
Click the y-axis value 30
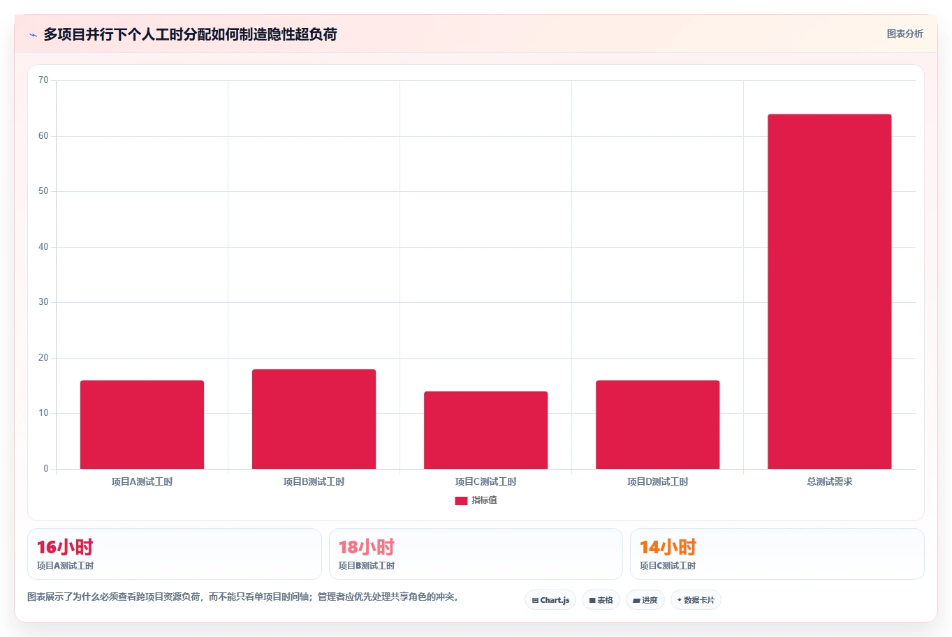pos(43,302)
